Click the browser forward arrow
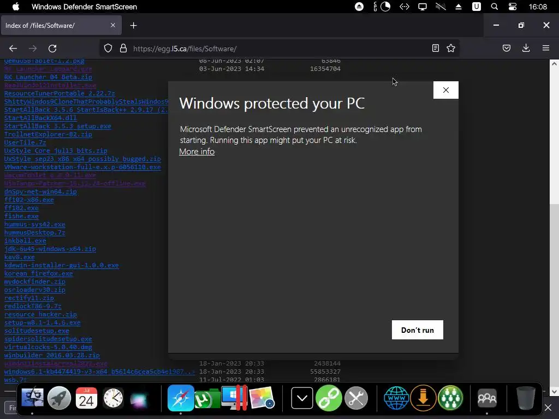Image resolution: width=559 pixels, height=419 pixels. 33,49
